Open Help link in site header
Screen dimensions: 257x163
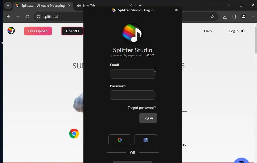click(x=208, y=31)
